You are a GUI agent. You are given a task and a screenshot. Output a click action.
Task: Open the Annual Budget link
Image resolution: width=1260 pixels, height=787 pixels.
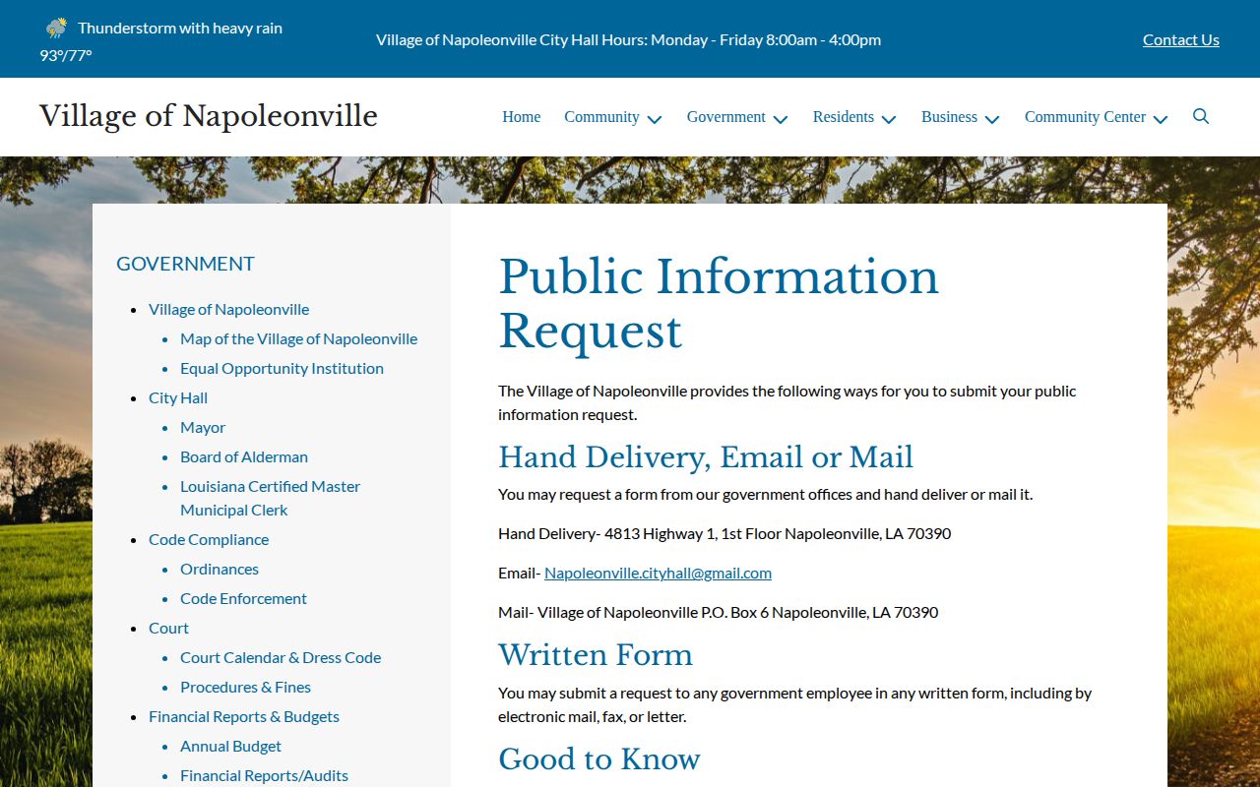coord(230,746)
